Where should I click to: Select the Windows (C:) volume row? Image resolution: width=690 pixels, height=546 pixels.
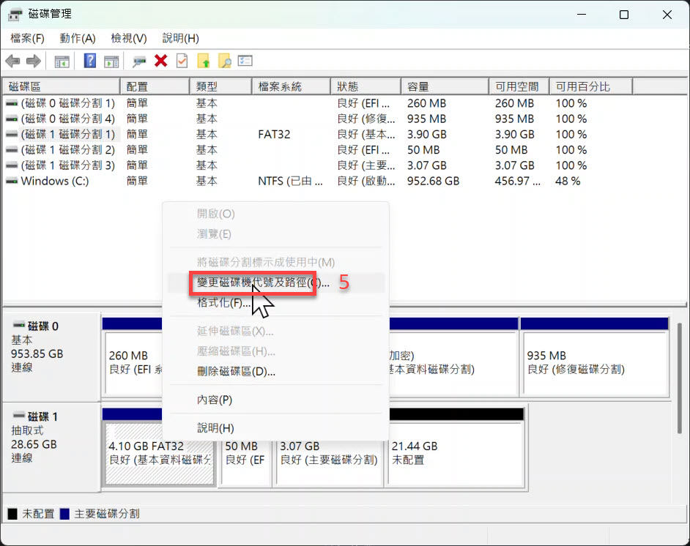(x=55, y=181)
